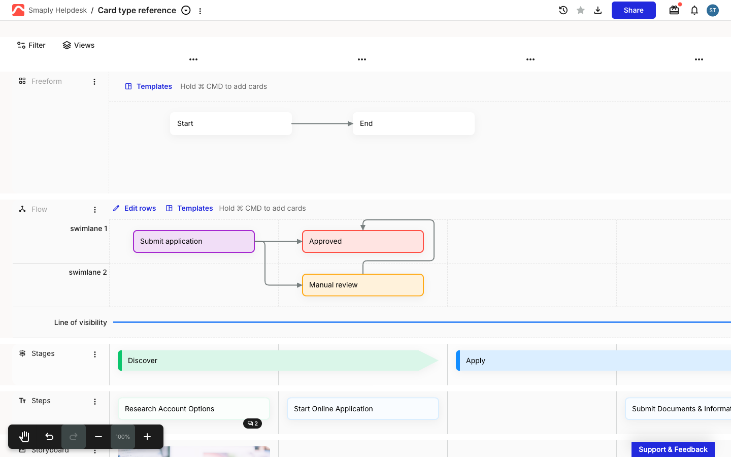Open the version history clock icon
731x457 pixels.
pos(563,10)
